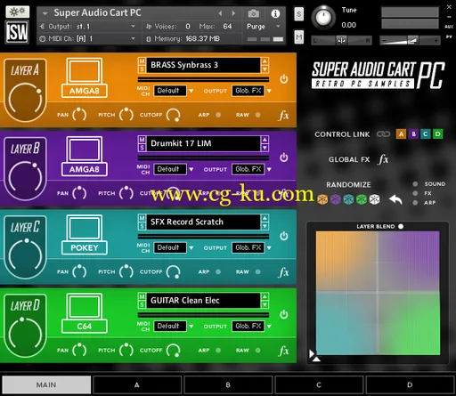This screenshot has width=456, height=396.
Task: Open instrument options snowflake icon
Action: coord(17,12)
